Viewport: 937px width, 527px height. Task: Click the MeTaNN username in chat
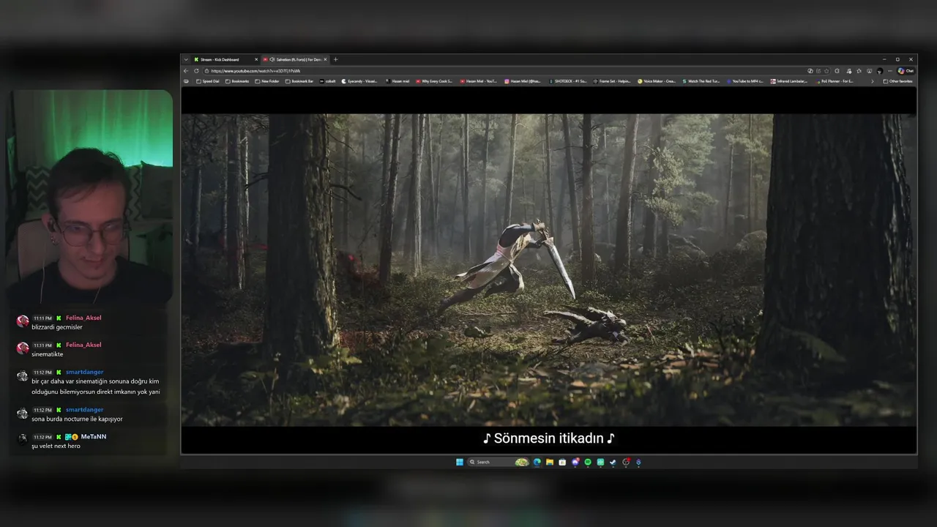tap(94, 436)
